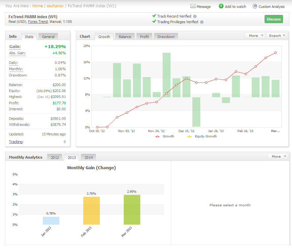Click the 0.78% label above Jan bar
The height and width of the screenshot is (248, 292).
tap(51, 213)
